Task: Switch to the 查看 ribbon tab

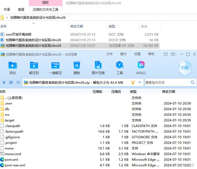Action: [x=21, y=10]
